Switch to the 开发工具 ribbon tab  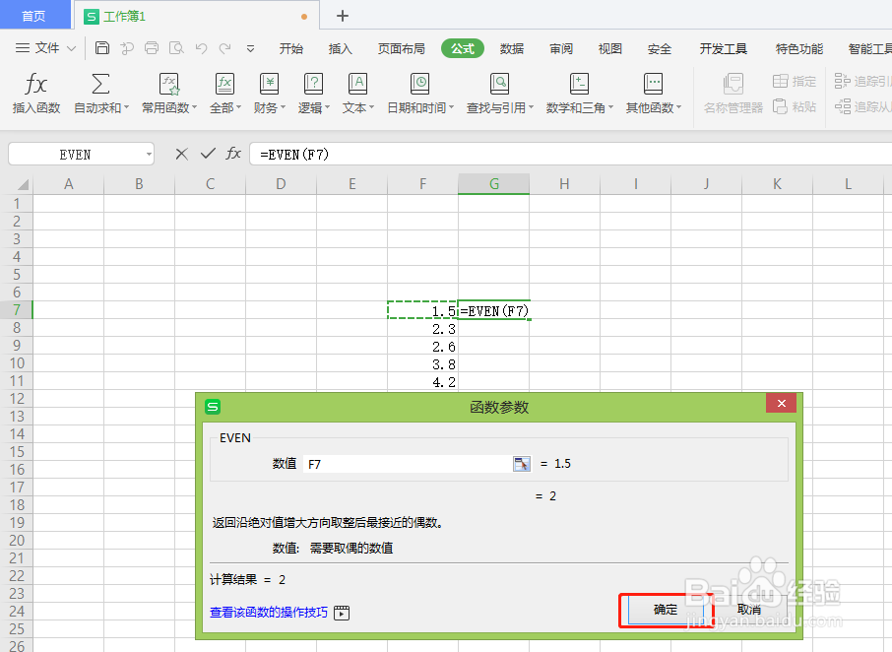tap(723, 49)
